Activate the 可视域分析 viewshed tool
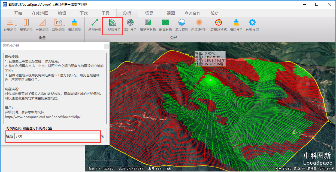 [x=113, y=25]
